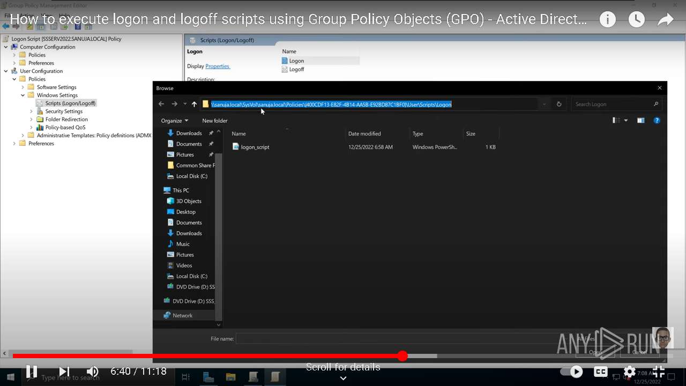Mute the video volume
Screen dimensions: 686x386
(93, 371)
